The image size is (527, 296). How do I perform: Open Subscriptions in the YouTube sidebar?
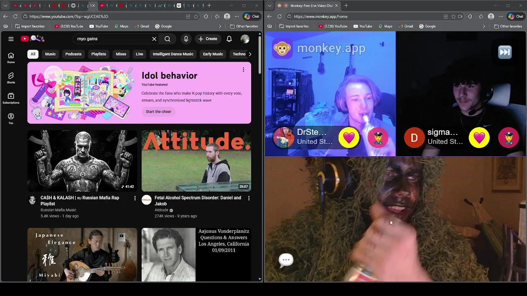[11, 98]
